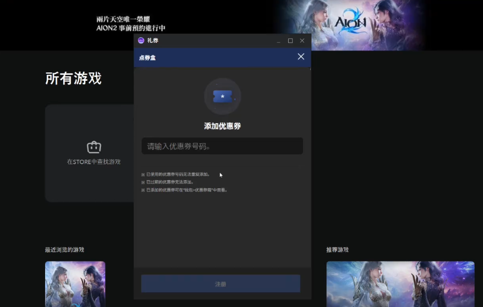The height and width of the screenshot is (307, 483).
Task: Click the 推荐游戏 section label
Action: click(337, 250)
